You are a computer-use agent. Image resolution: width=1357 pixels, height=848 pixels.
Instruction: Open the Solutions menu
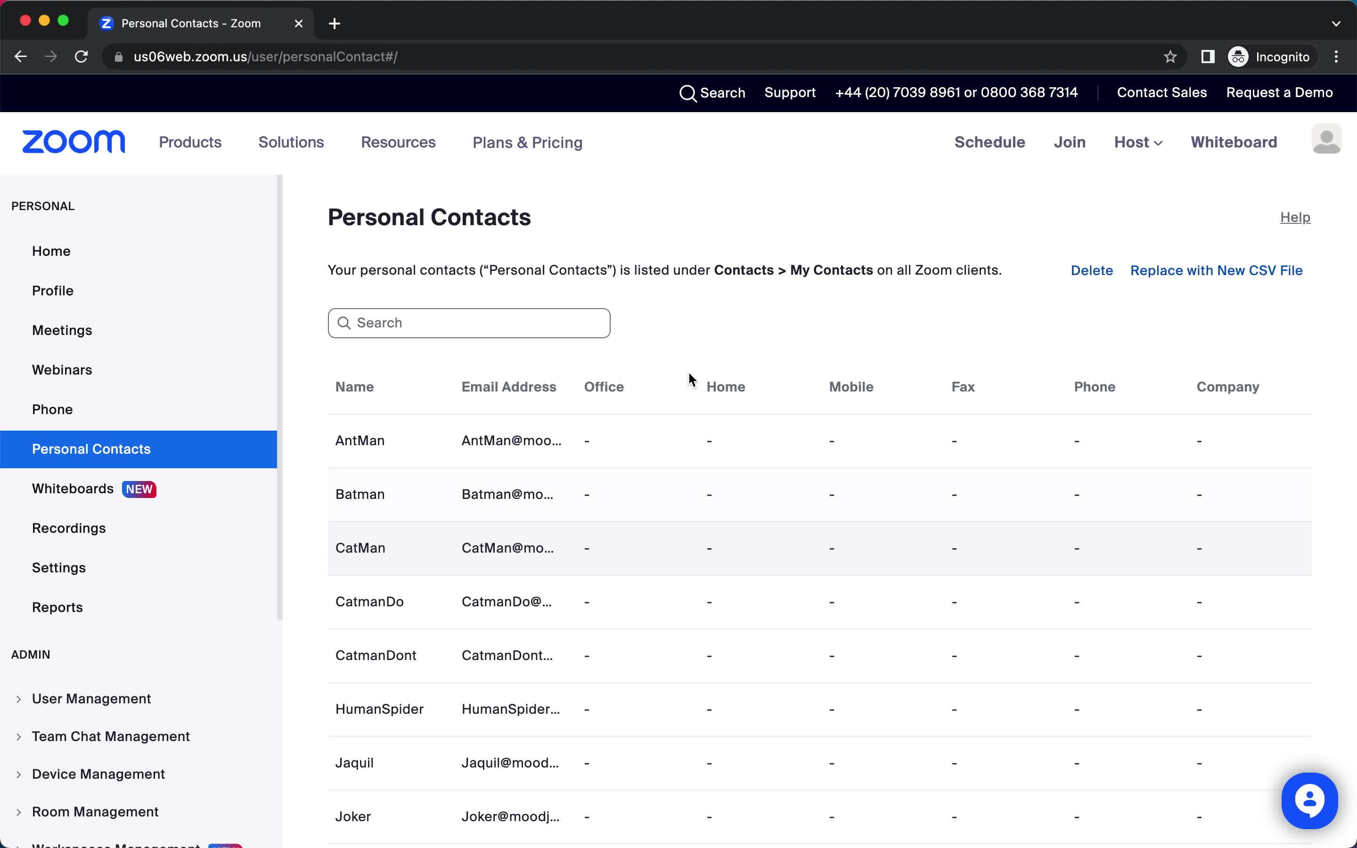coord(291,142)
